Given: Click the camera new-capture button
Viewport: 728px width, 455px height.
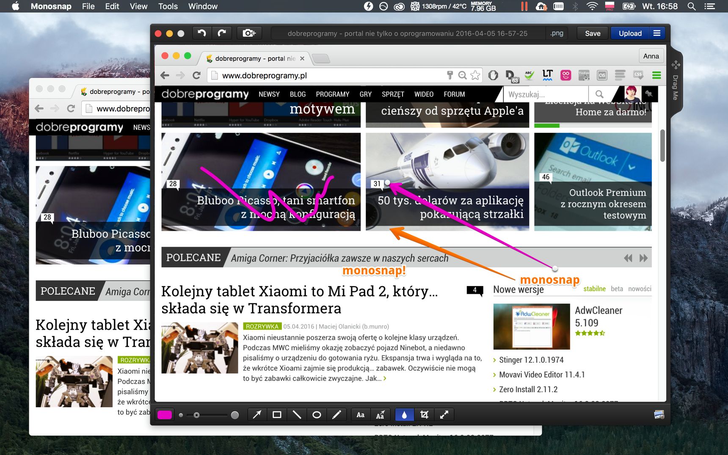Looking at the screenshot, I should coord(249,33).
